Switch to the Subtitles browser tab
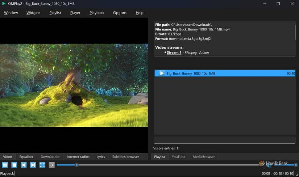The image size is (299, 177). (x=126, y=157)
